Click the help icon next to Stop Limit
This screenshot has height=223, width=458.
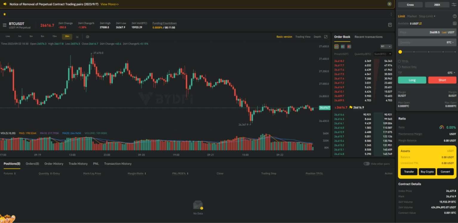(x=454, y=16)
